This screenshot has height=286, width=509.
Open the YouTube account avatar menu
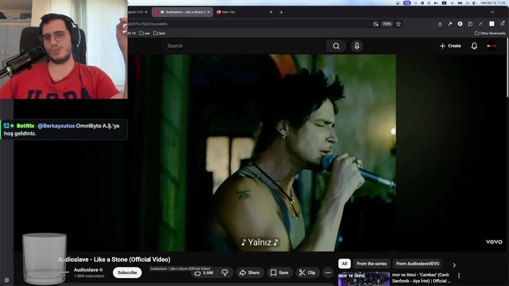pyautogui.click(x=492, y=46)
